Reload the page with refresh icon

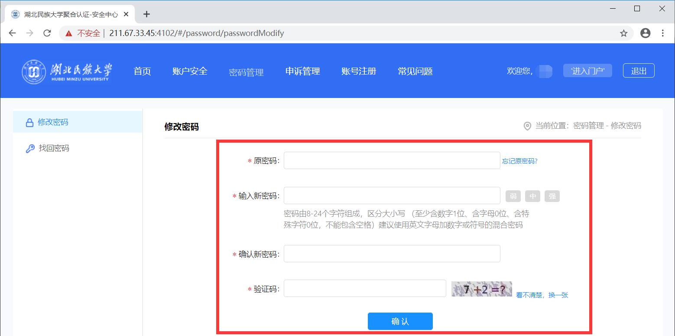click(x=47, y=33)
